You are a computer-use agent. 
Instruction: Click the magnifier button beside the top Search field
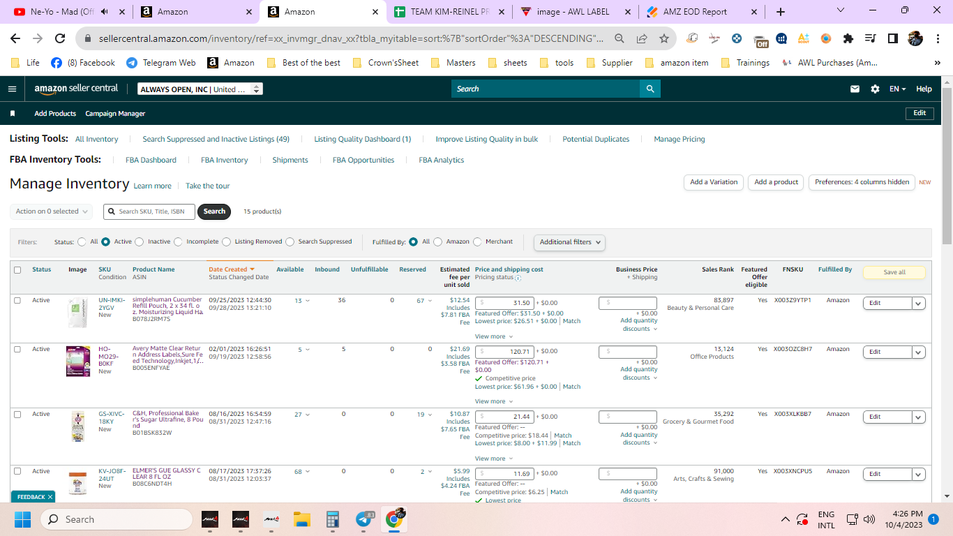click(x=650, y=89)
